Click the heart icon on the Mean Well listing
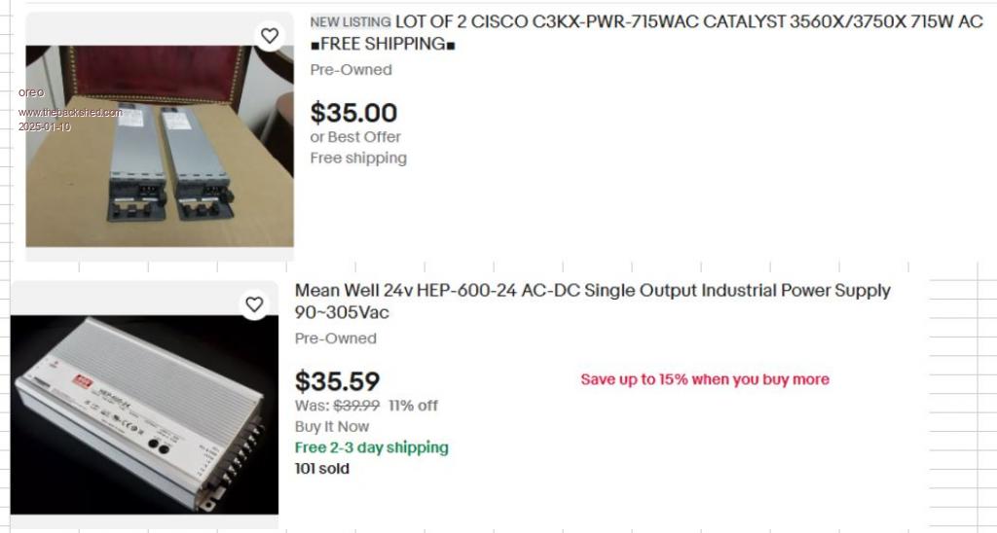This screenshot has height=533, width=997. [x=254, y=304]
